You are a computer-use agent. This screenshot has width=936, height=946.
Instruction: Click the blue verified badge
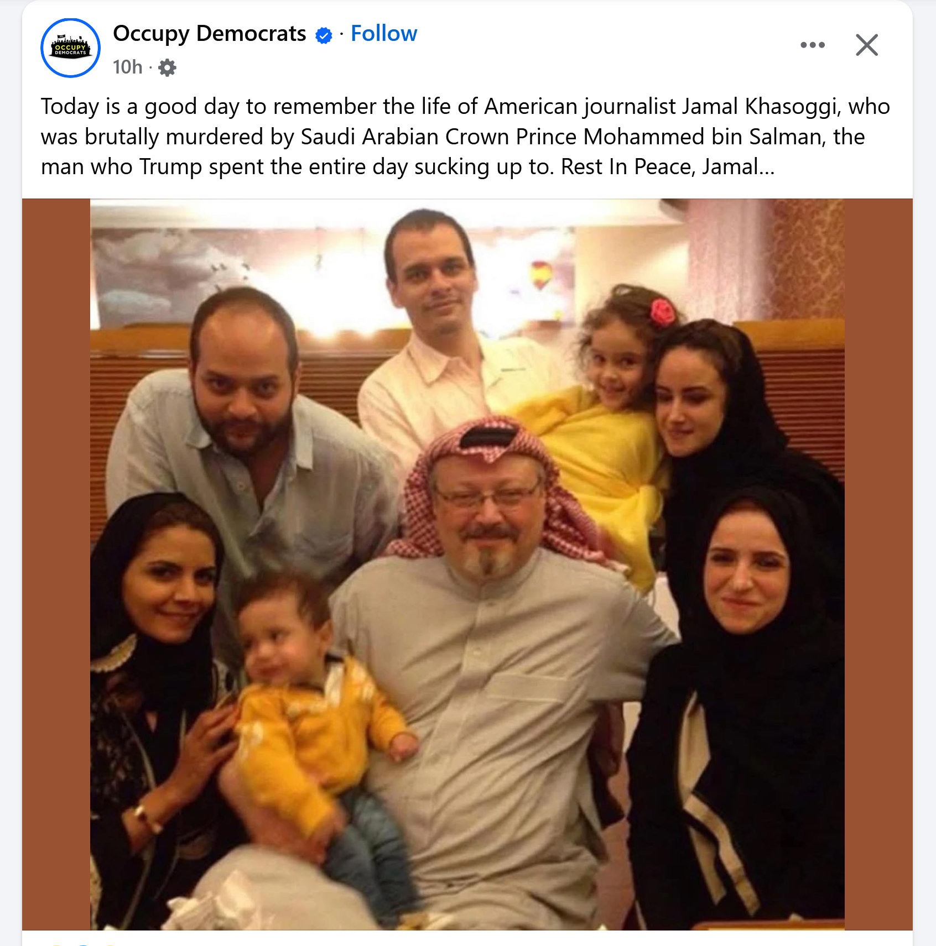point(324,35)
